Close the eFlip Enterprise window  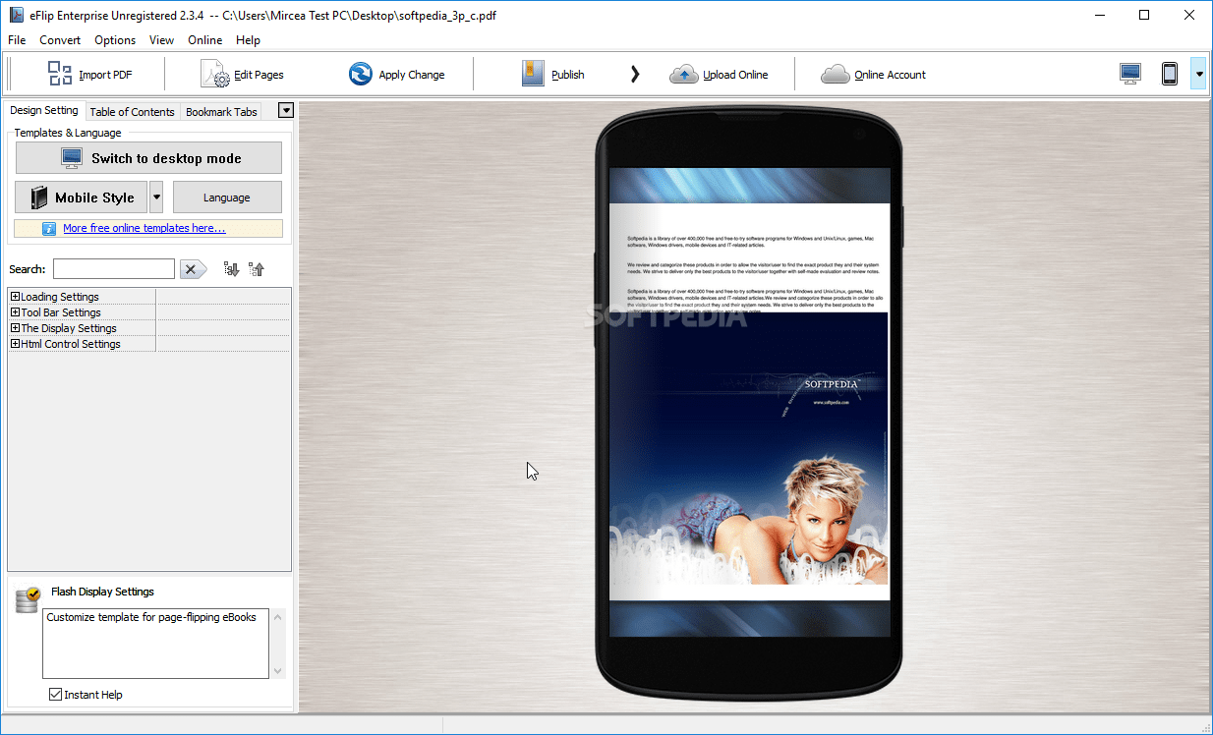[x=1189, y=15]
